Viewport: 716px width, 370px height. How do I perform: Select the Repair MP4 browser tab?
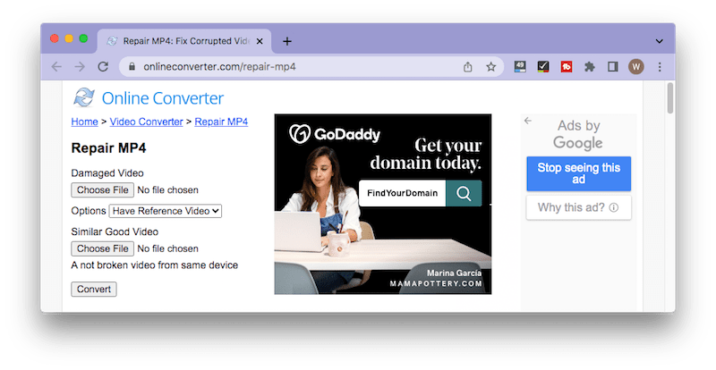(x=184, y=41)
